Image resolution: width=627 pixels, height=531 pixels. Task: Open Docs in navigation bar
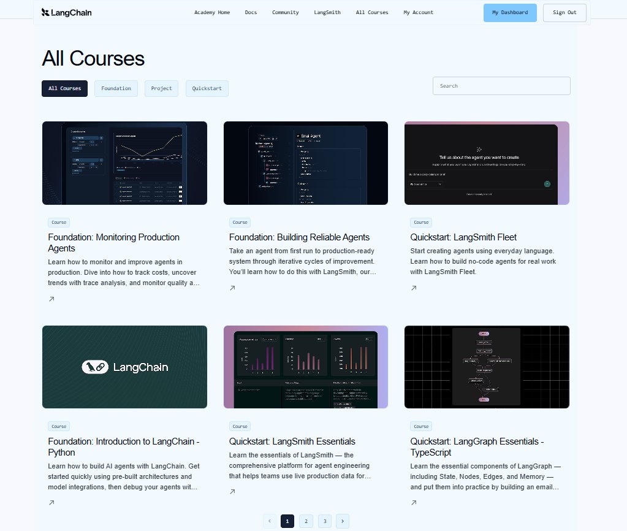[x=251, y=12]
